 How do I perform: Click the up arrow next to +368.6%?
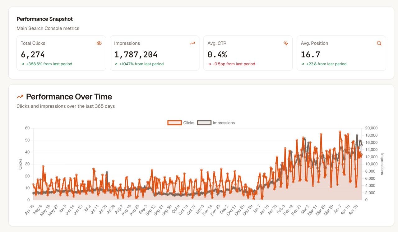pos(22,64)
